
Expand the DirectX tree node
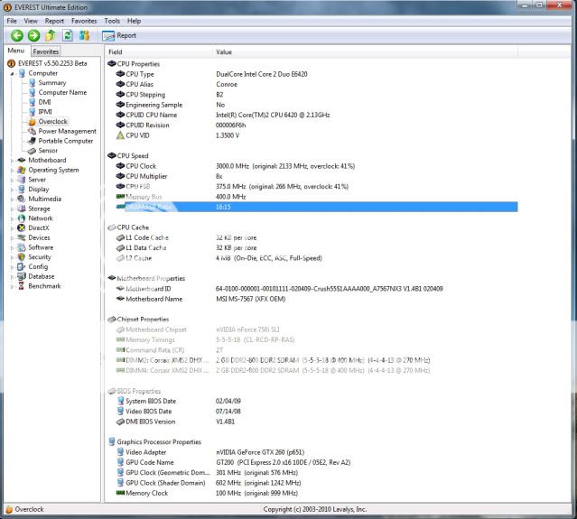(x=12, y=228)
